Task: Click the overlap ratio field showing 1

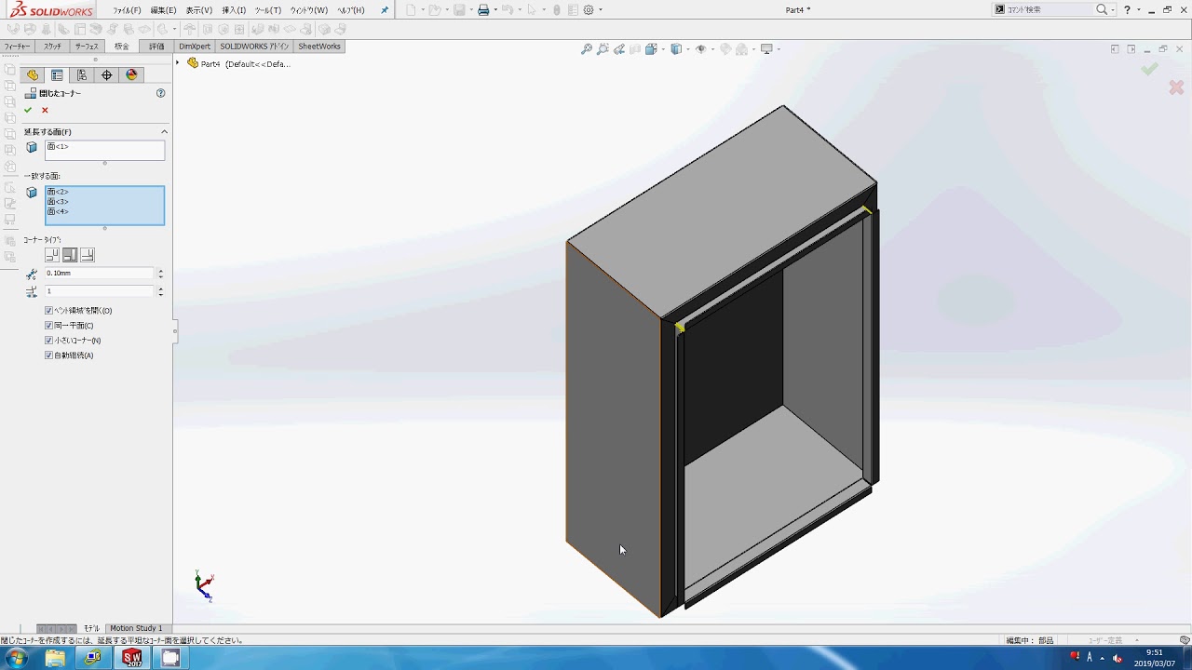Action: click(99, 291)
